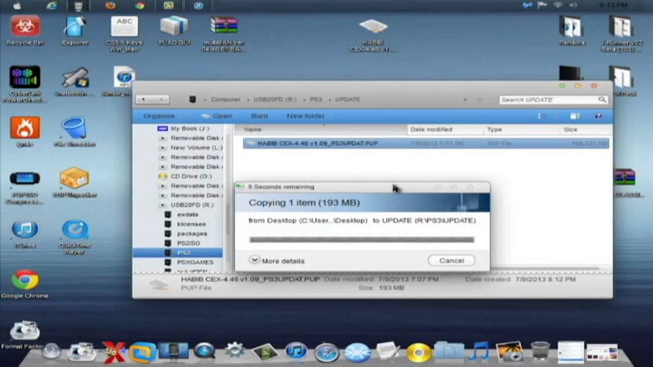Screen dimensions: 653x367
Task: Select the CS5.5 Keys Win_Mac file icon
Action: click(124, 34)
